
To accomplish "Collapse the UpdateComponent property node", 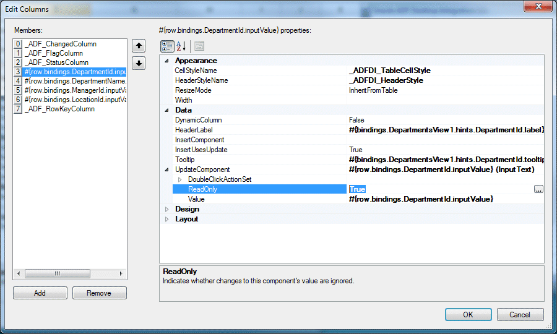I will pyautogui.click(x=166, y=169).
